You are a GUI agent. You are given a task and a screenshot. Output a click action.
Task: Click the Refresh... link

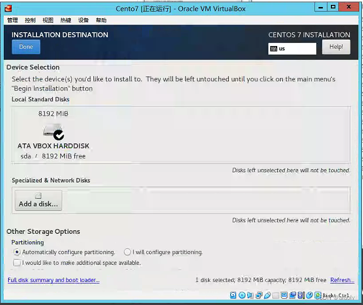tap(342, 280)
